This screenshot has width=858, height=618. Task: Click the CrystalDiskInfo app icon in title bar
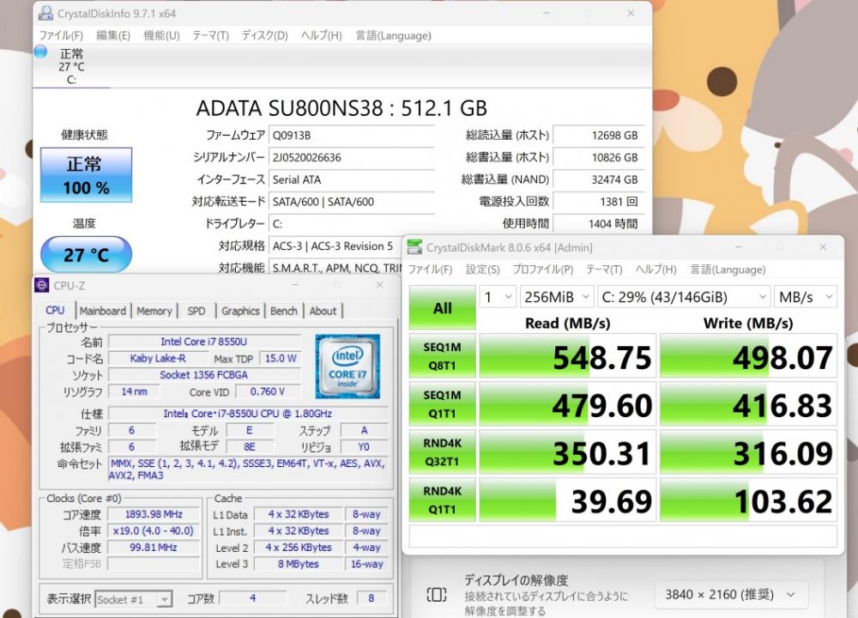pos(46,13)
